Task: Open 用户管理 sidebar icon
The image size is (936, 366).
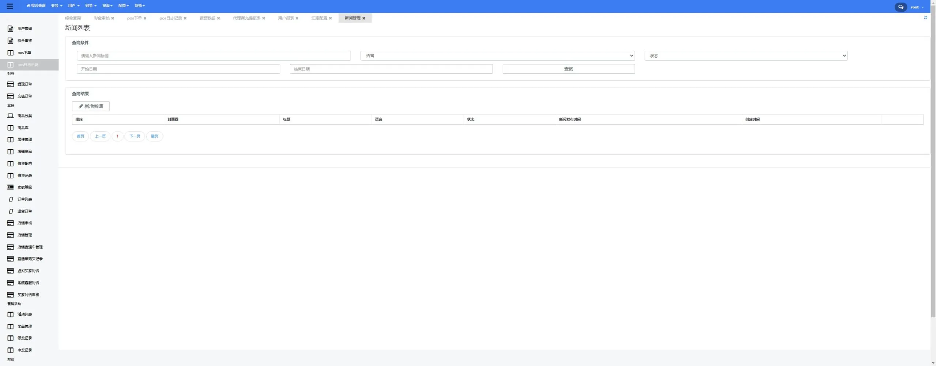Action: coord(11,28)
